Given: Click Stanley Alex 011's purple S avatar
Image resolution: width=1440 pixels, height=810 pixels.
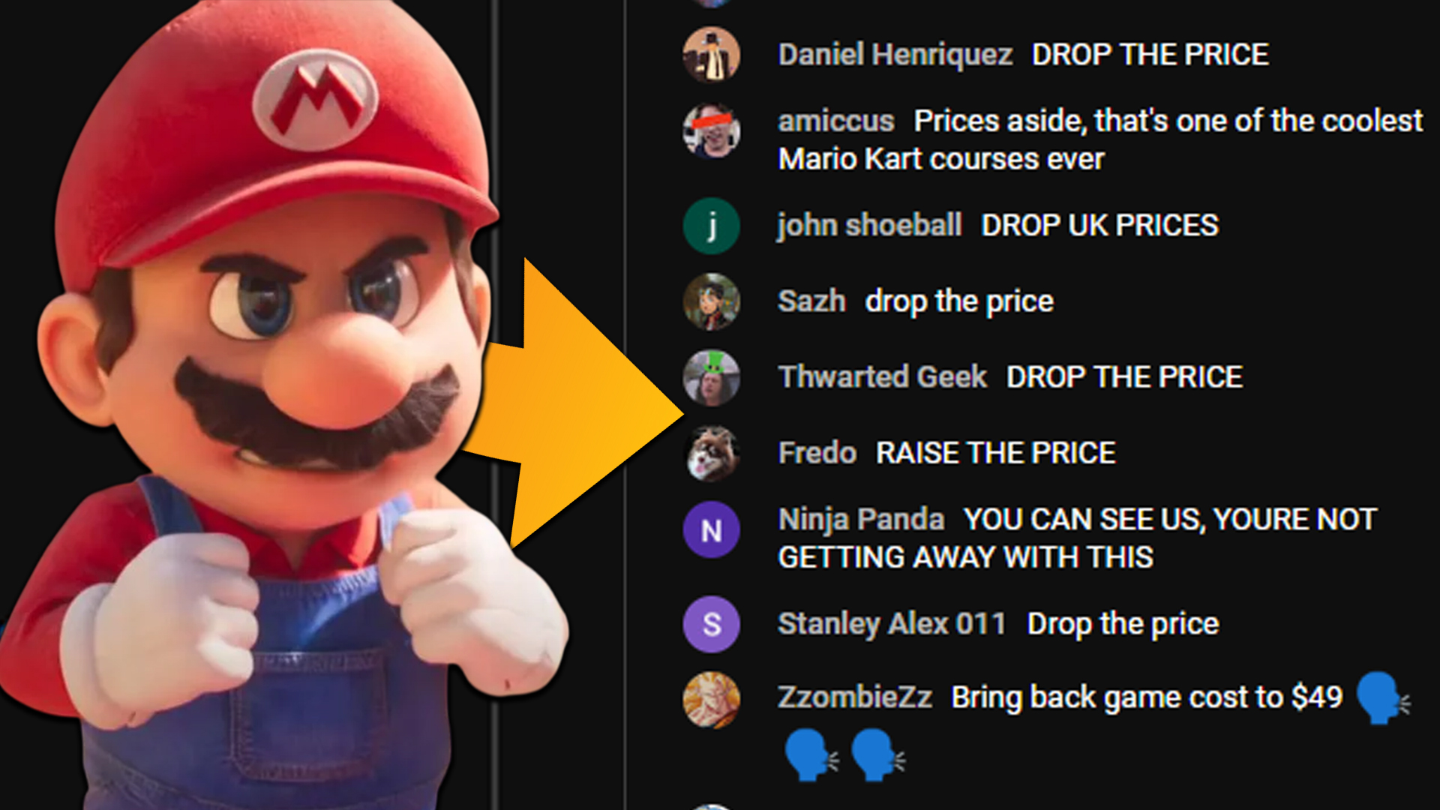Looking at the screenshot, I should (x=711, y=624).
